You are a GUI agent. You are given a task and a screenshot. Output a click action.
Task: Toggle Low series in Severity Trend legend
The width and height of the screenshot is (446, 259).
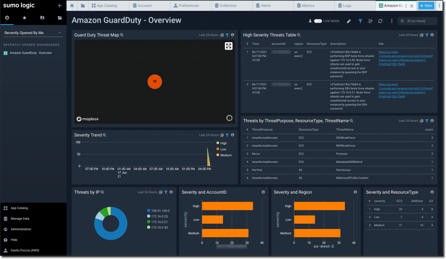(x=221, y=149)
